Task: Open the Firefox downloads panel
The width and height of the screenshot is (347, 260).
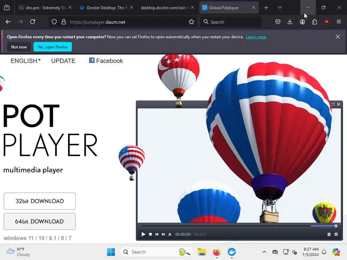Action: 290,22
